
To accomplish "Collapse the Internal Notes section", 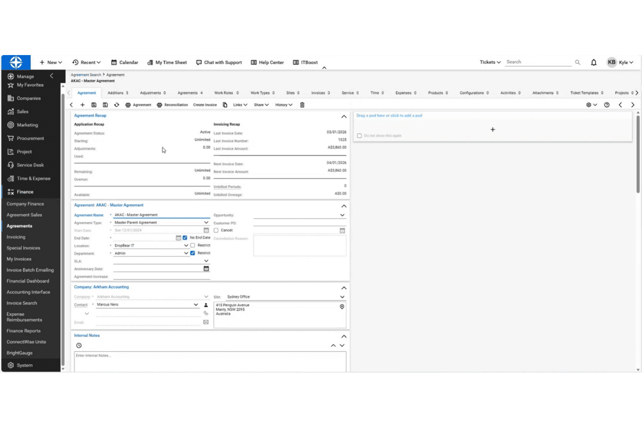I will pos(344,337).
